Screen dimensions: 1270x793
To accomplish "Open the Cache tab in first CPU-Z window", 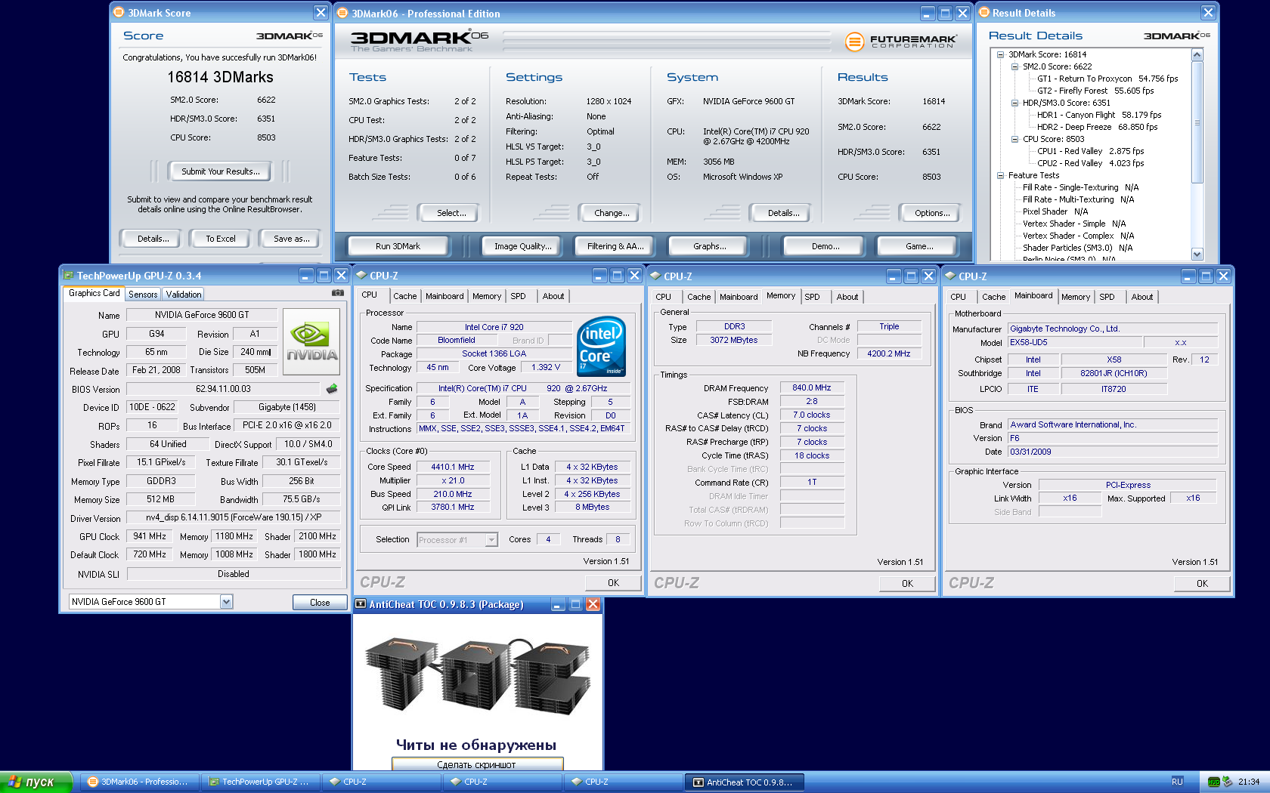I will [404, 296].
